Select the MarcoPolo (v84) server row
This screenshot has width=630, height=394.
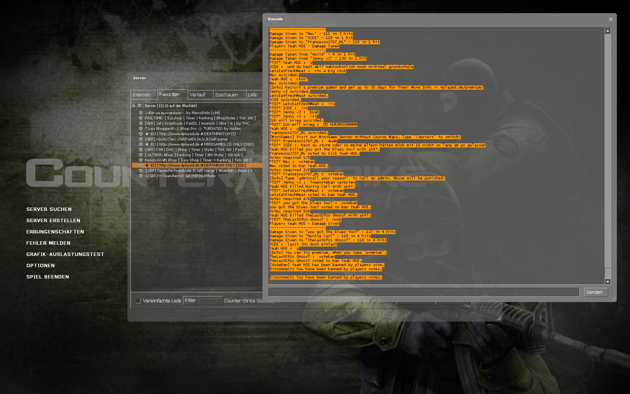[197, 113]
